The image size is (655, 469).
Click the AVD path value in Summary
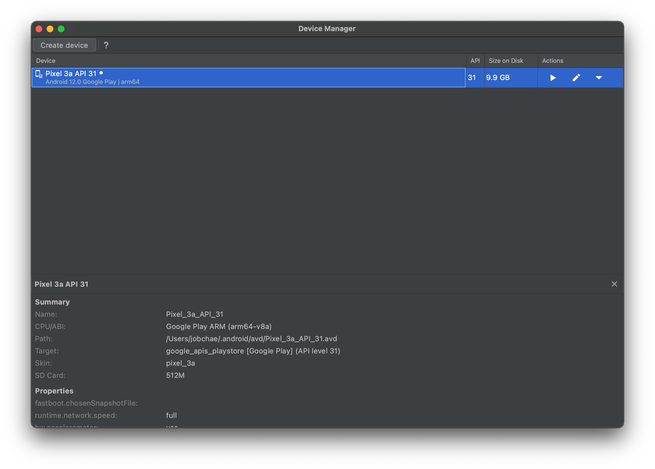tap(251, 339)
